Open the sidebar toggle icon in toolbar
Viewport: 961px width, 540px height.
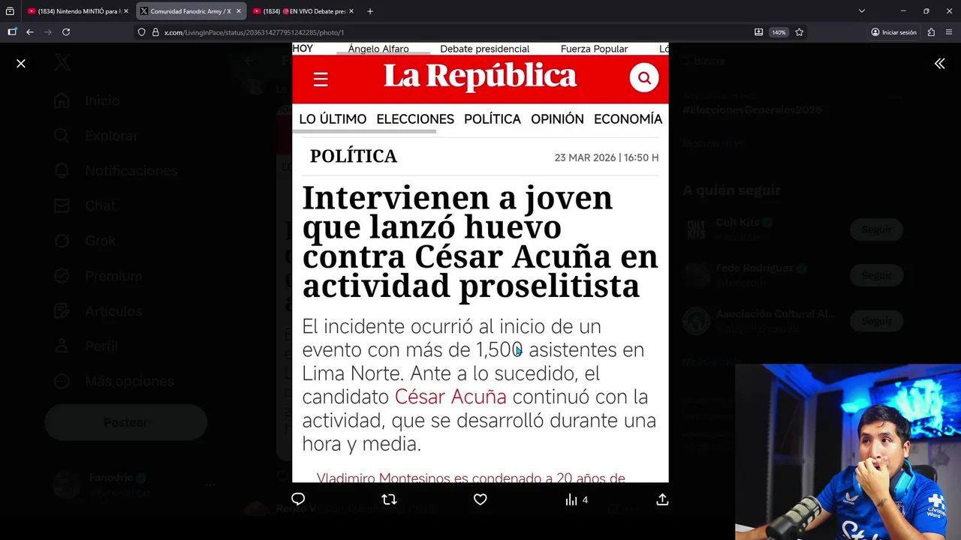click(12, 32)
